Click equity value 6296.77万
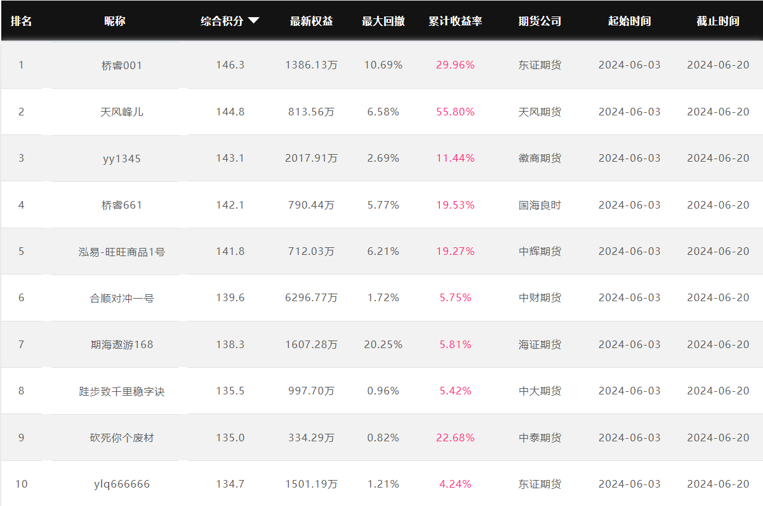 click(311, 297)
